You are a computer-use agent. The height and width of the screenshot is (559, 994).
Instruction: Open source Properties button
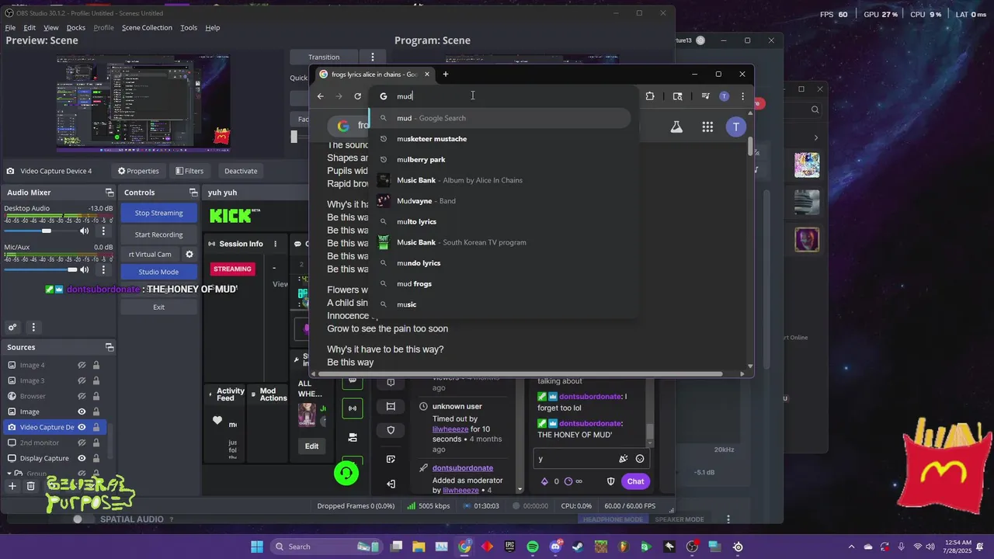pyautogui.click(x=139, y=171)
